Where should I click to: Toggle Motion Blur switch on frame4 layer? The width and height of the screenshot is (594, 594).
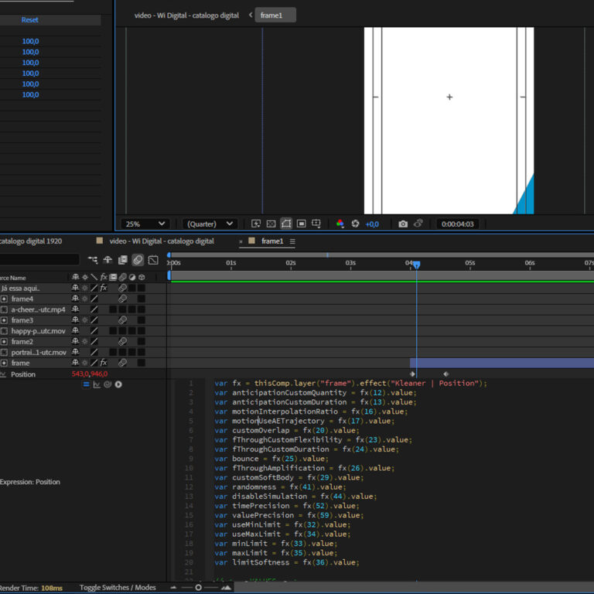[x=122, y=299]
